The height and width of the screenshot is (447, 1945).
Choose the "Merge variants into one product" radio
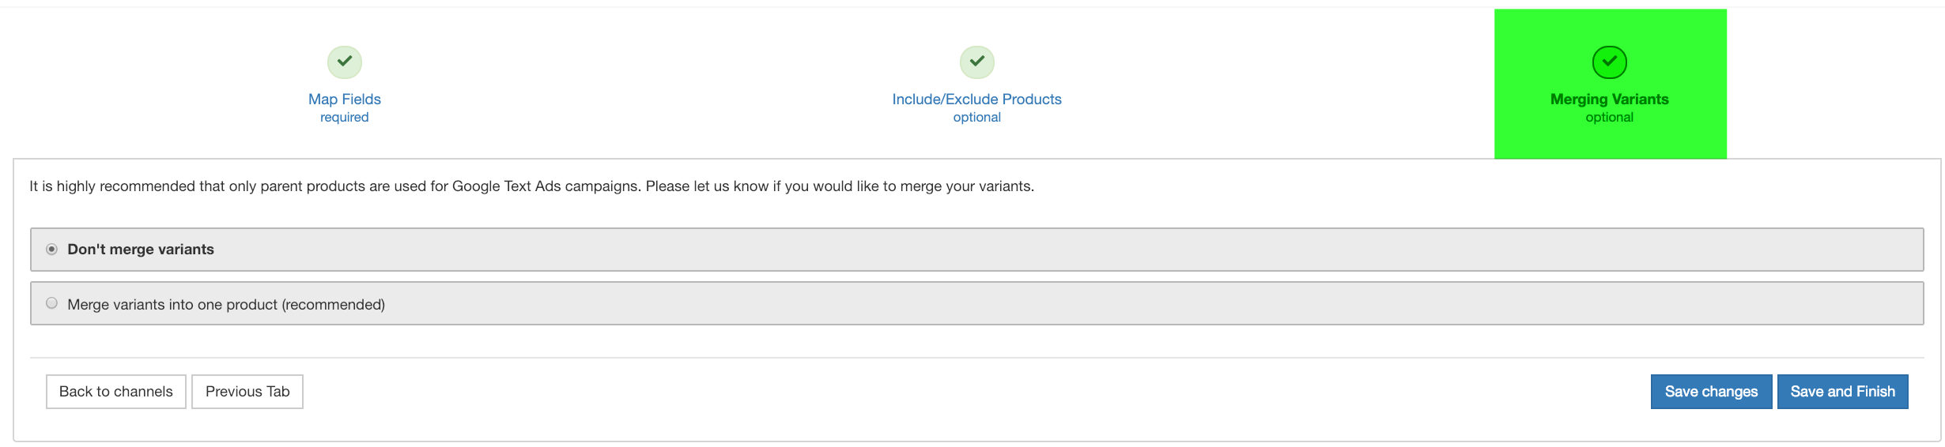[51, 303]
